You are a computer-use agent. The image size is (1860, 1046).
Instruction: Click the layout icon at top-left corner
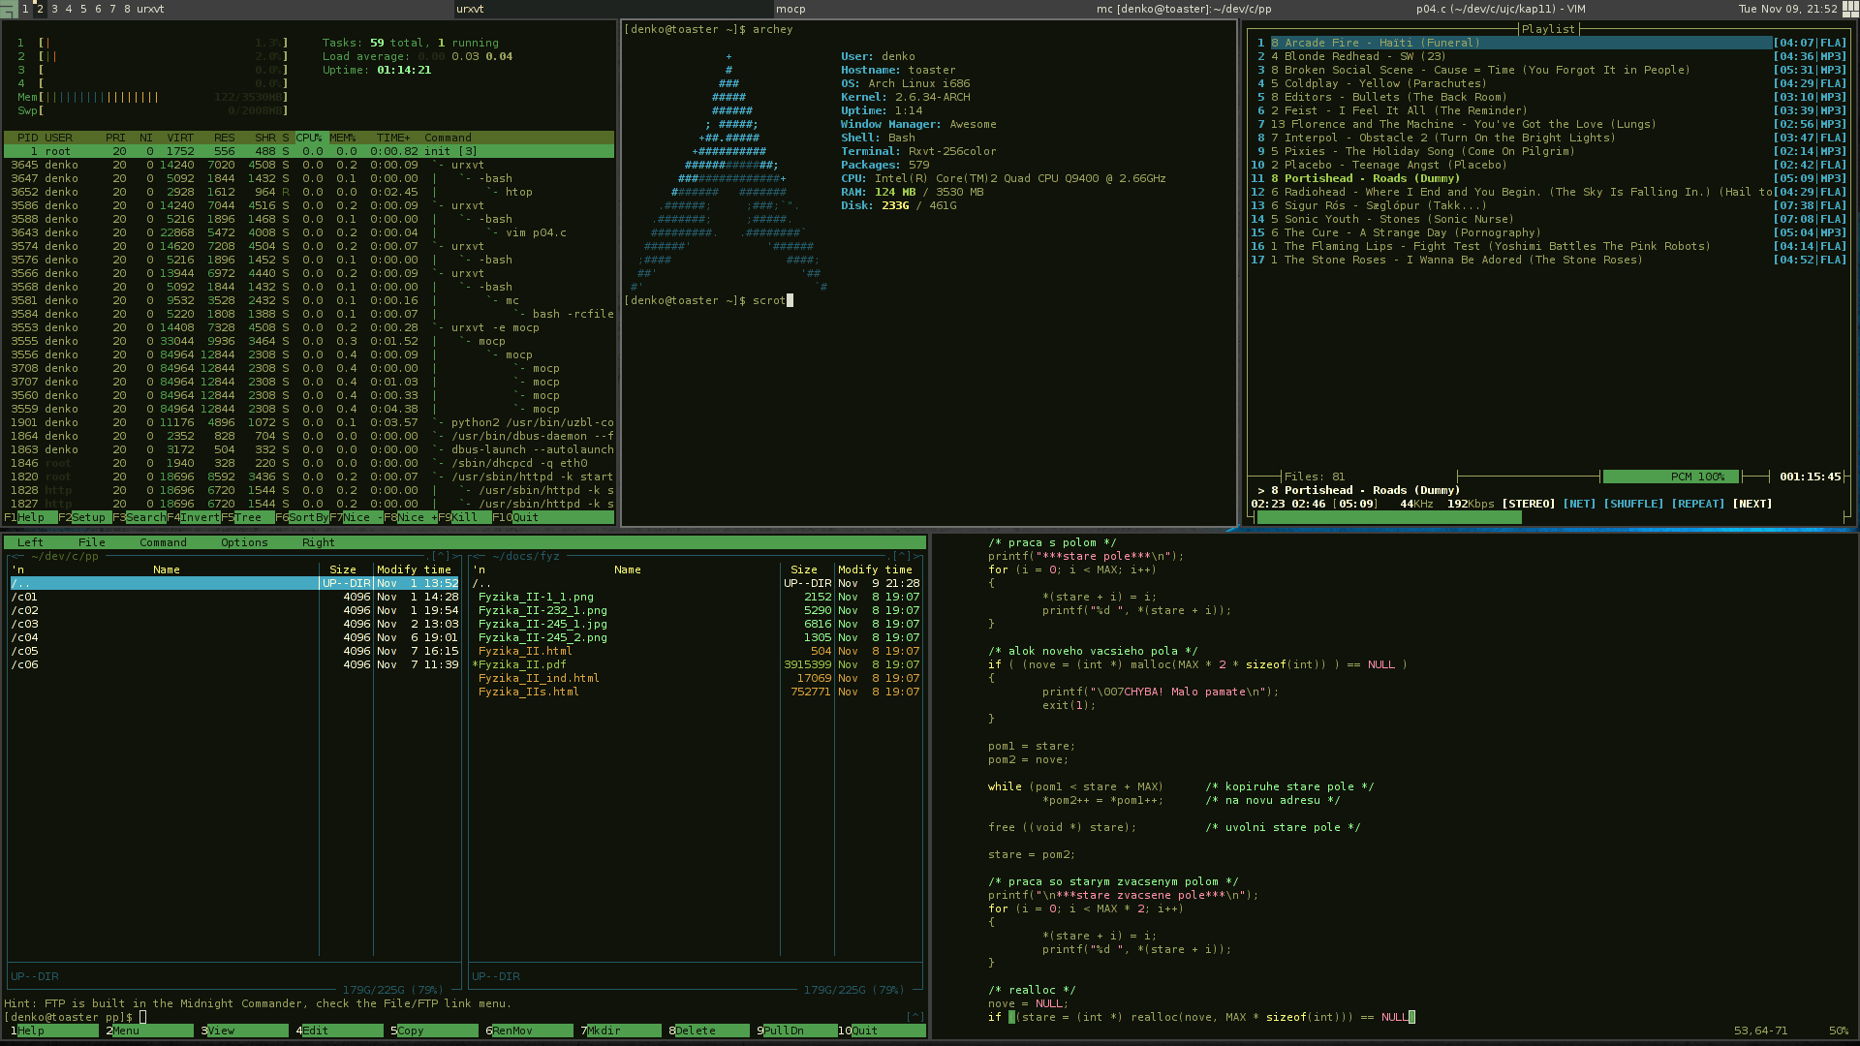pos(8,8)
